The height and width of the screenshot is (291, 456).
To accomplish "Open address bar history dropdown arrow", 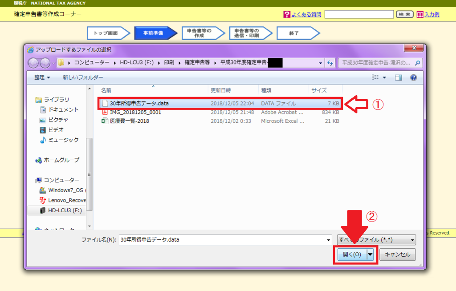I will (x=320, y=63).
